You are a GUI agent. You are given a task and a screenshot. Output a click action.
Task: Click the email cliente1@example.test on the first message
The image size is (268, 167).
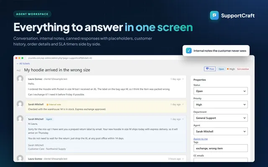click(x=55, y=79)
